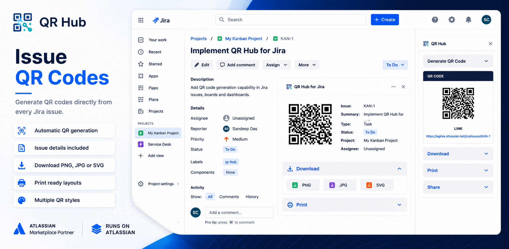Click the To Do status in QR dialog

pos(370,132)
